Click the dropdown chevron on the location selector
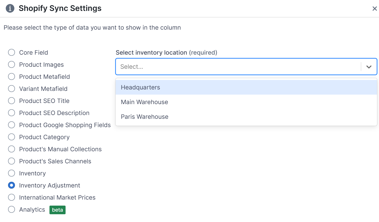Viewport: 379px width, 222px height. pyautogui.click(x=369, y=66)
